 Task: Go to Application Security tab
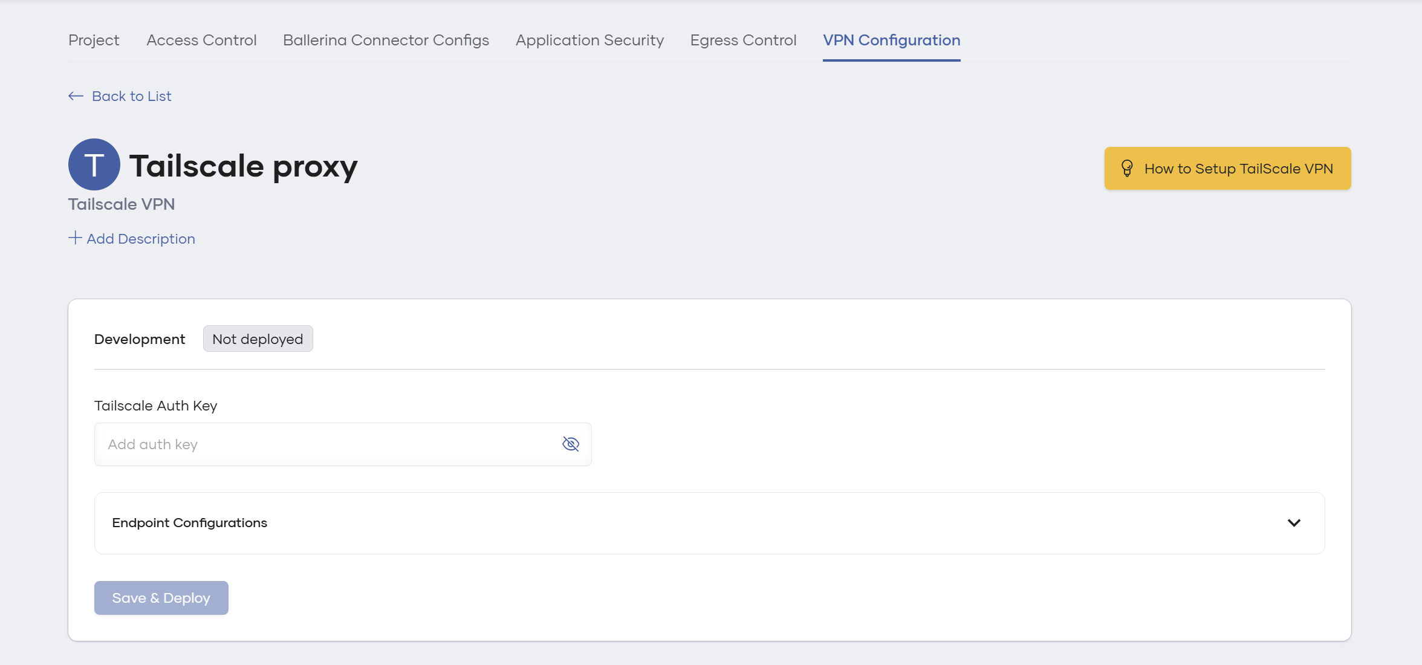(x=589, y=40)
